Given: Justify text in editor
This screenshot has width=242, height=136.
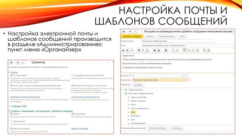Looking at the screenshot, I should (197, 50).
